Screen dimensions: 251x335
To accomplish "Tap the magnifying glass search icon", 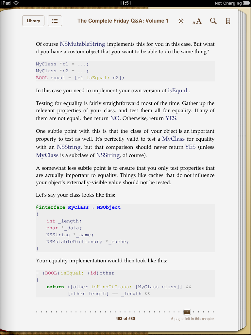I will click(x=213, y=21).
